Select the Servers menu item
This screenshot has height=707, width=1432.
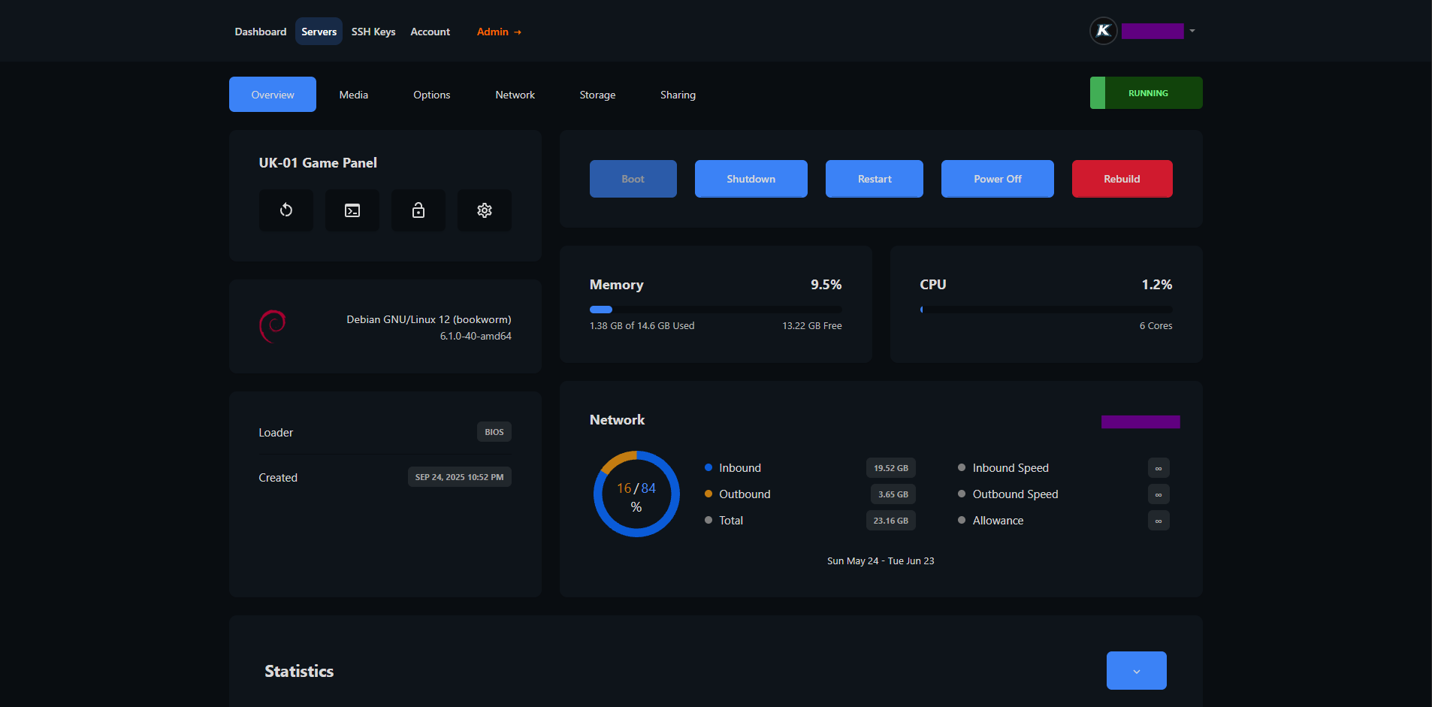click(x=319, y=32)
